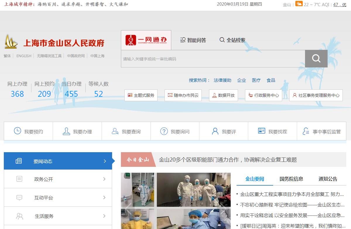The image size is (351, 229).
Task: Expand the 互动平台 sidebar arrow
Action: pyautogui.click(x=104, y=198)
